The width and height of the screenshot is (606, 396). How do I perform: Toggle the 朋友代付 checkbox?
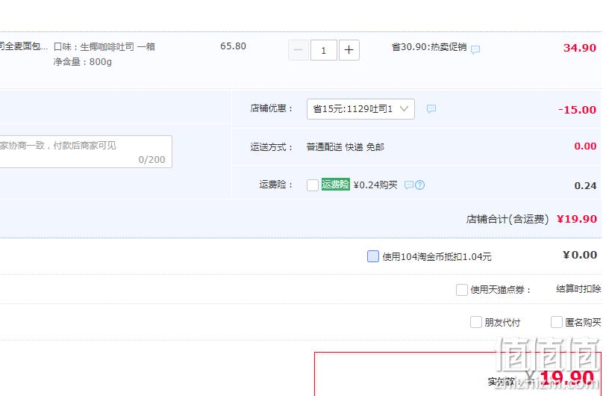click(475, 322)
